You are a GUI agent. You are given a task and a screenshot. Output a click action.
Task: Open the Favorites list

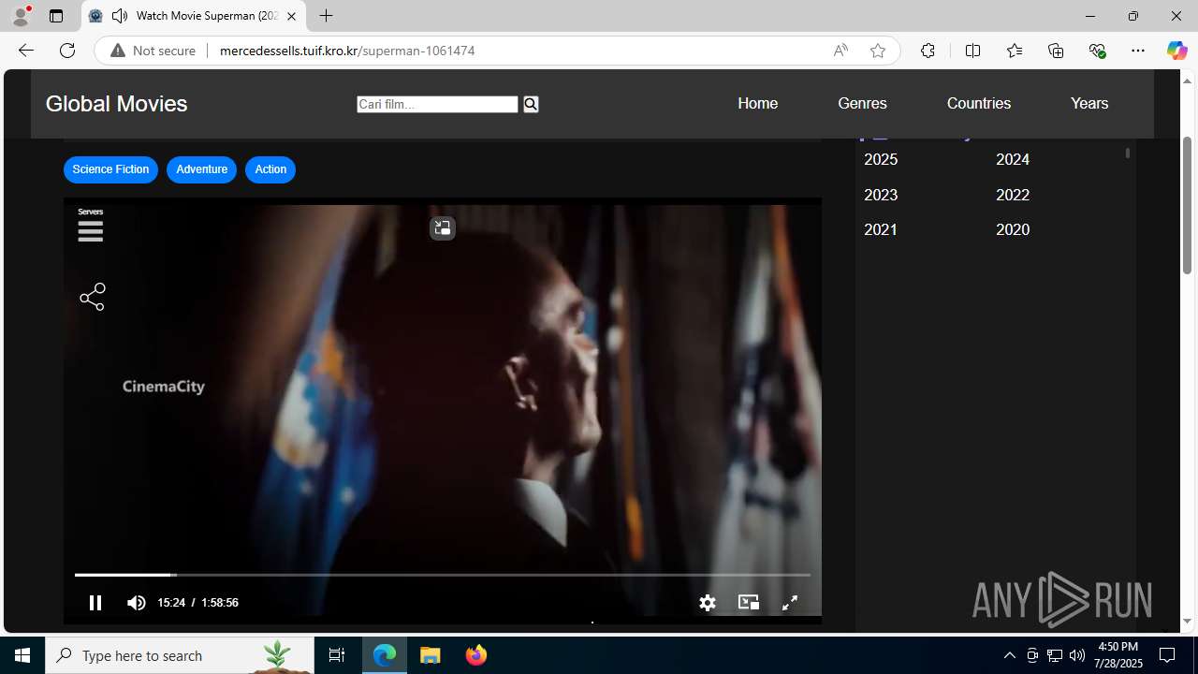[x=1015, y=51]
